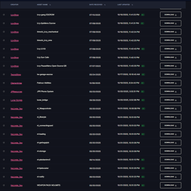This screenshot has width=191, height=191.
Task: Click green update badge for izzy-gang ESCROW
Action: [142, 15]
